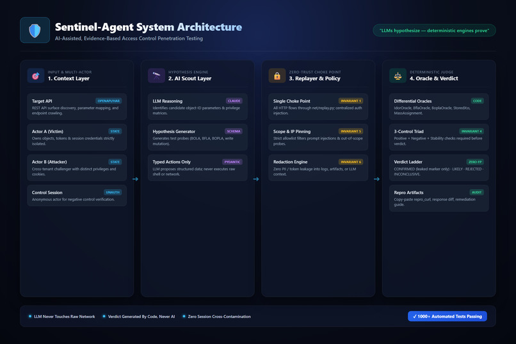Select the OPENAPI/HAR badge on Target API
The width and height of the screenshot is (516, 344).
(109, 101)
